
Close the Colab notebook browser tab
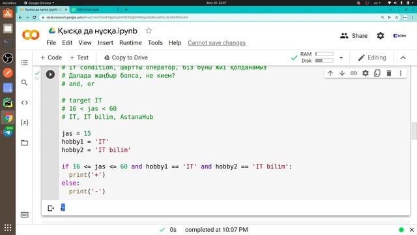pos(66,10)
